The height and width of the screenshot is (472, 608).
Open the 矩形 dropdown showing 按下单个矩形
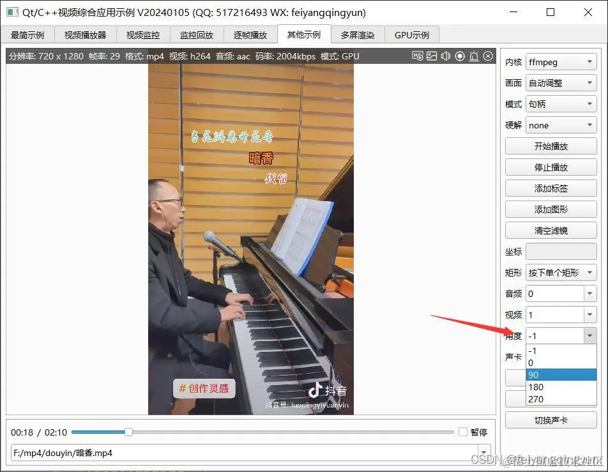pos(561,272)
